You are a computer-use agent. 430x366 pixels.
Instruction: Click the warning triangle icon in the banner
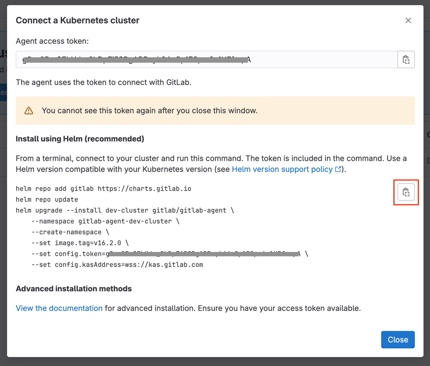click(29, 111)
